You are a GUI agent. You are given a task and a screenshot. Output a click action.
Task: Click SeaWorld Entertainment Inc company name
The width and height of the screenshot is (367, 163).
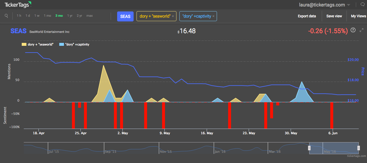[x=49, y=32]
